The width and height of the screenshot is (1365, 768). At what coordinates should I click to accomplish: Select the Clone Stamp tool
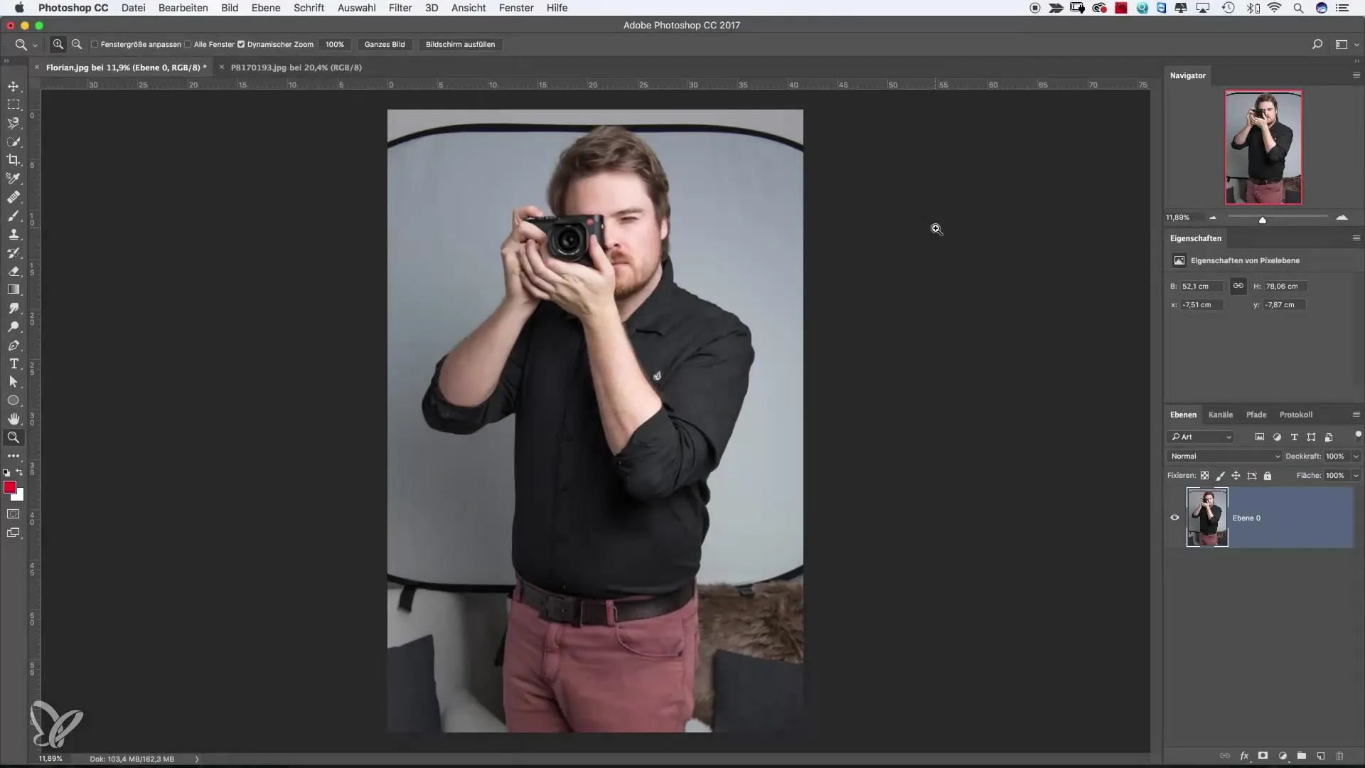pyautogui.click(x=14, y=234)
